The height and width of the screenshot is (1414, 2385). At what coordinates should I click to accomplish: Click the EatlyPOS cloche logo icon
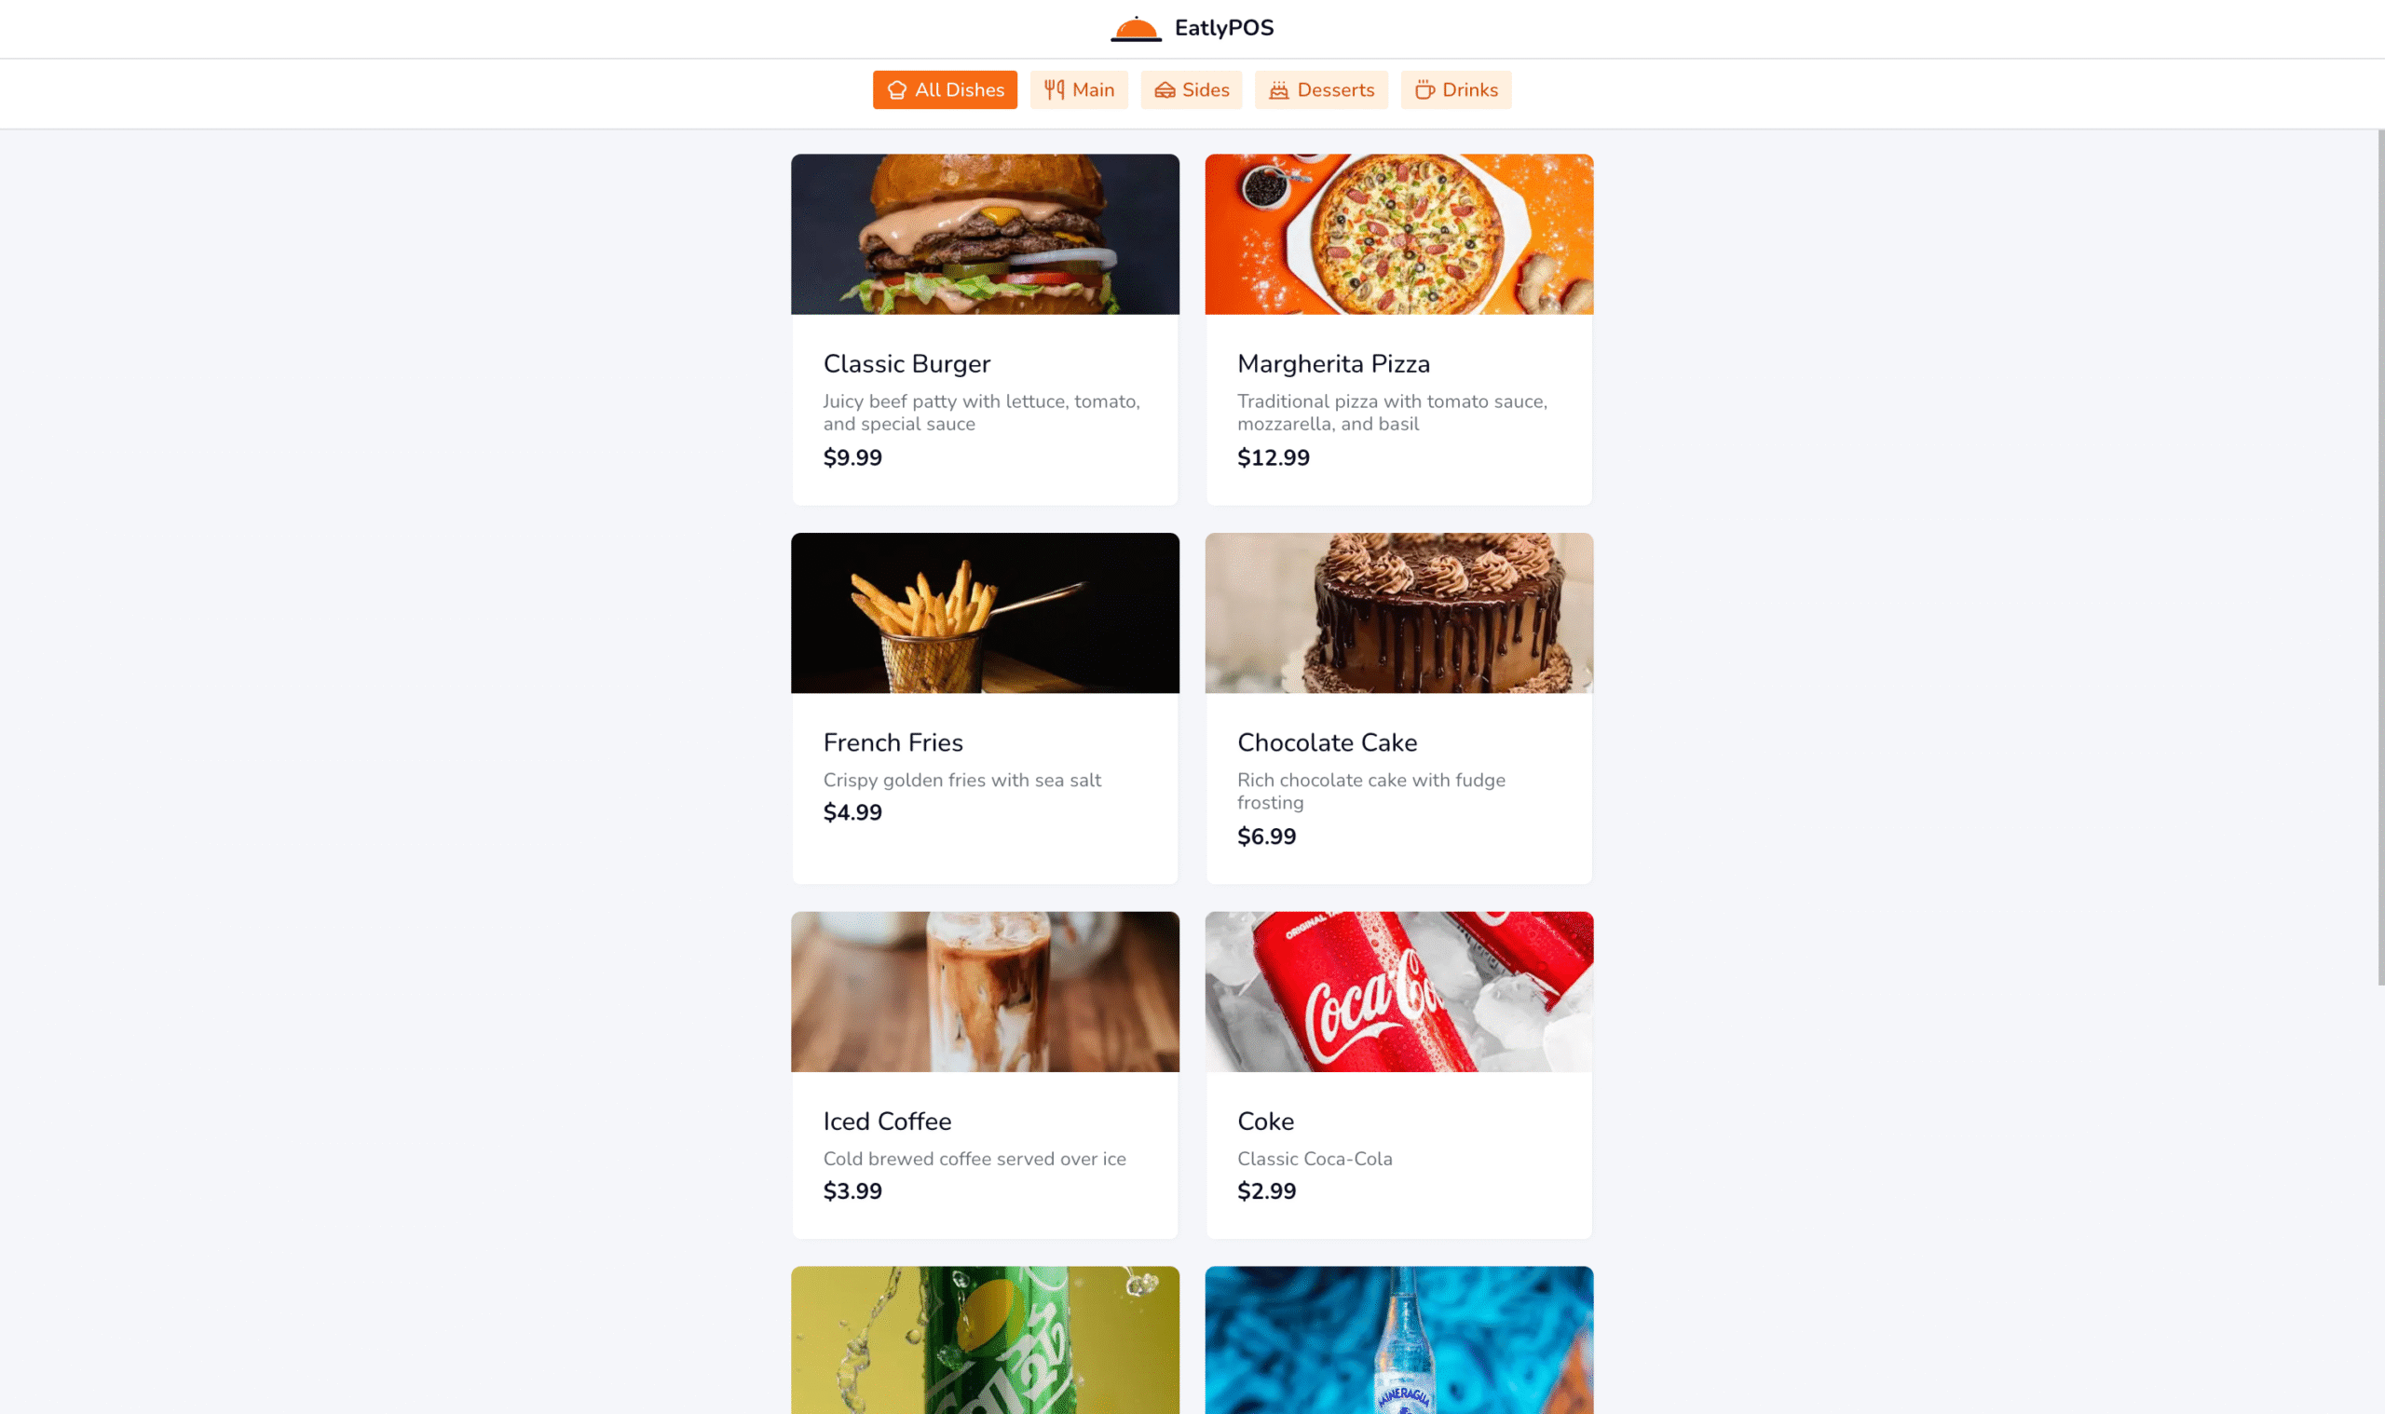pos(1136,29)
